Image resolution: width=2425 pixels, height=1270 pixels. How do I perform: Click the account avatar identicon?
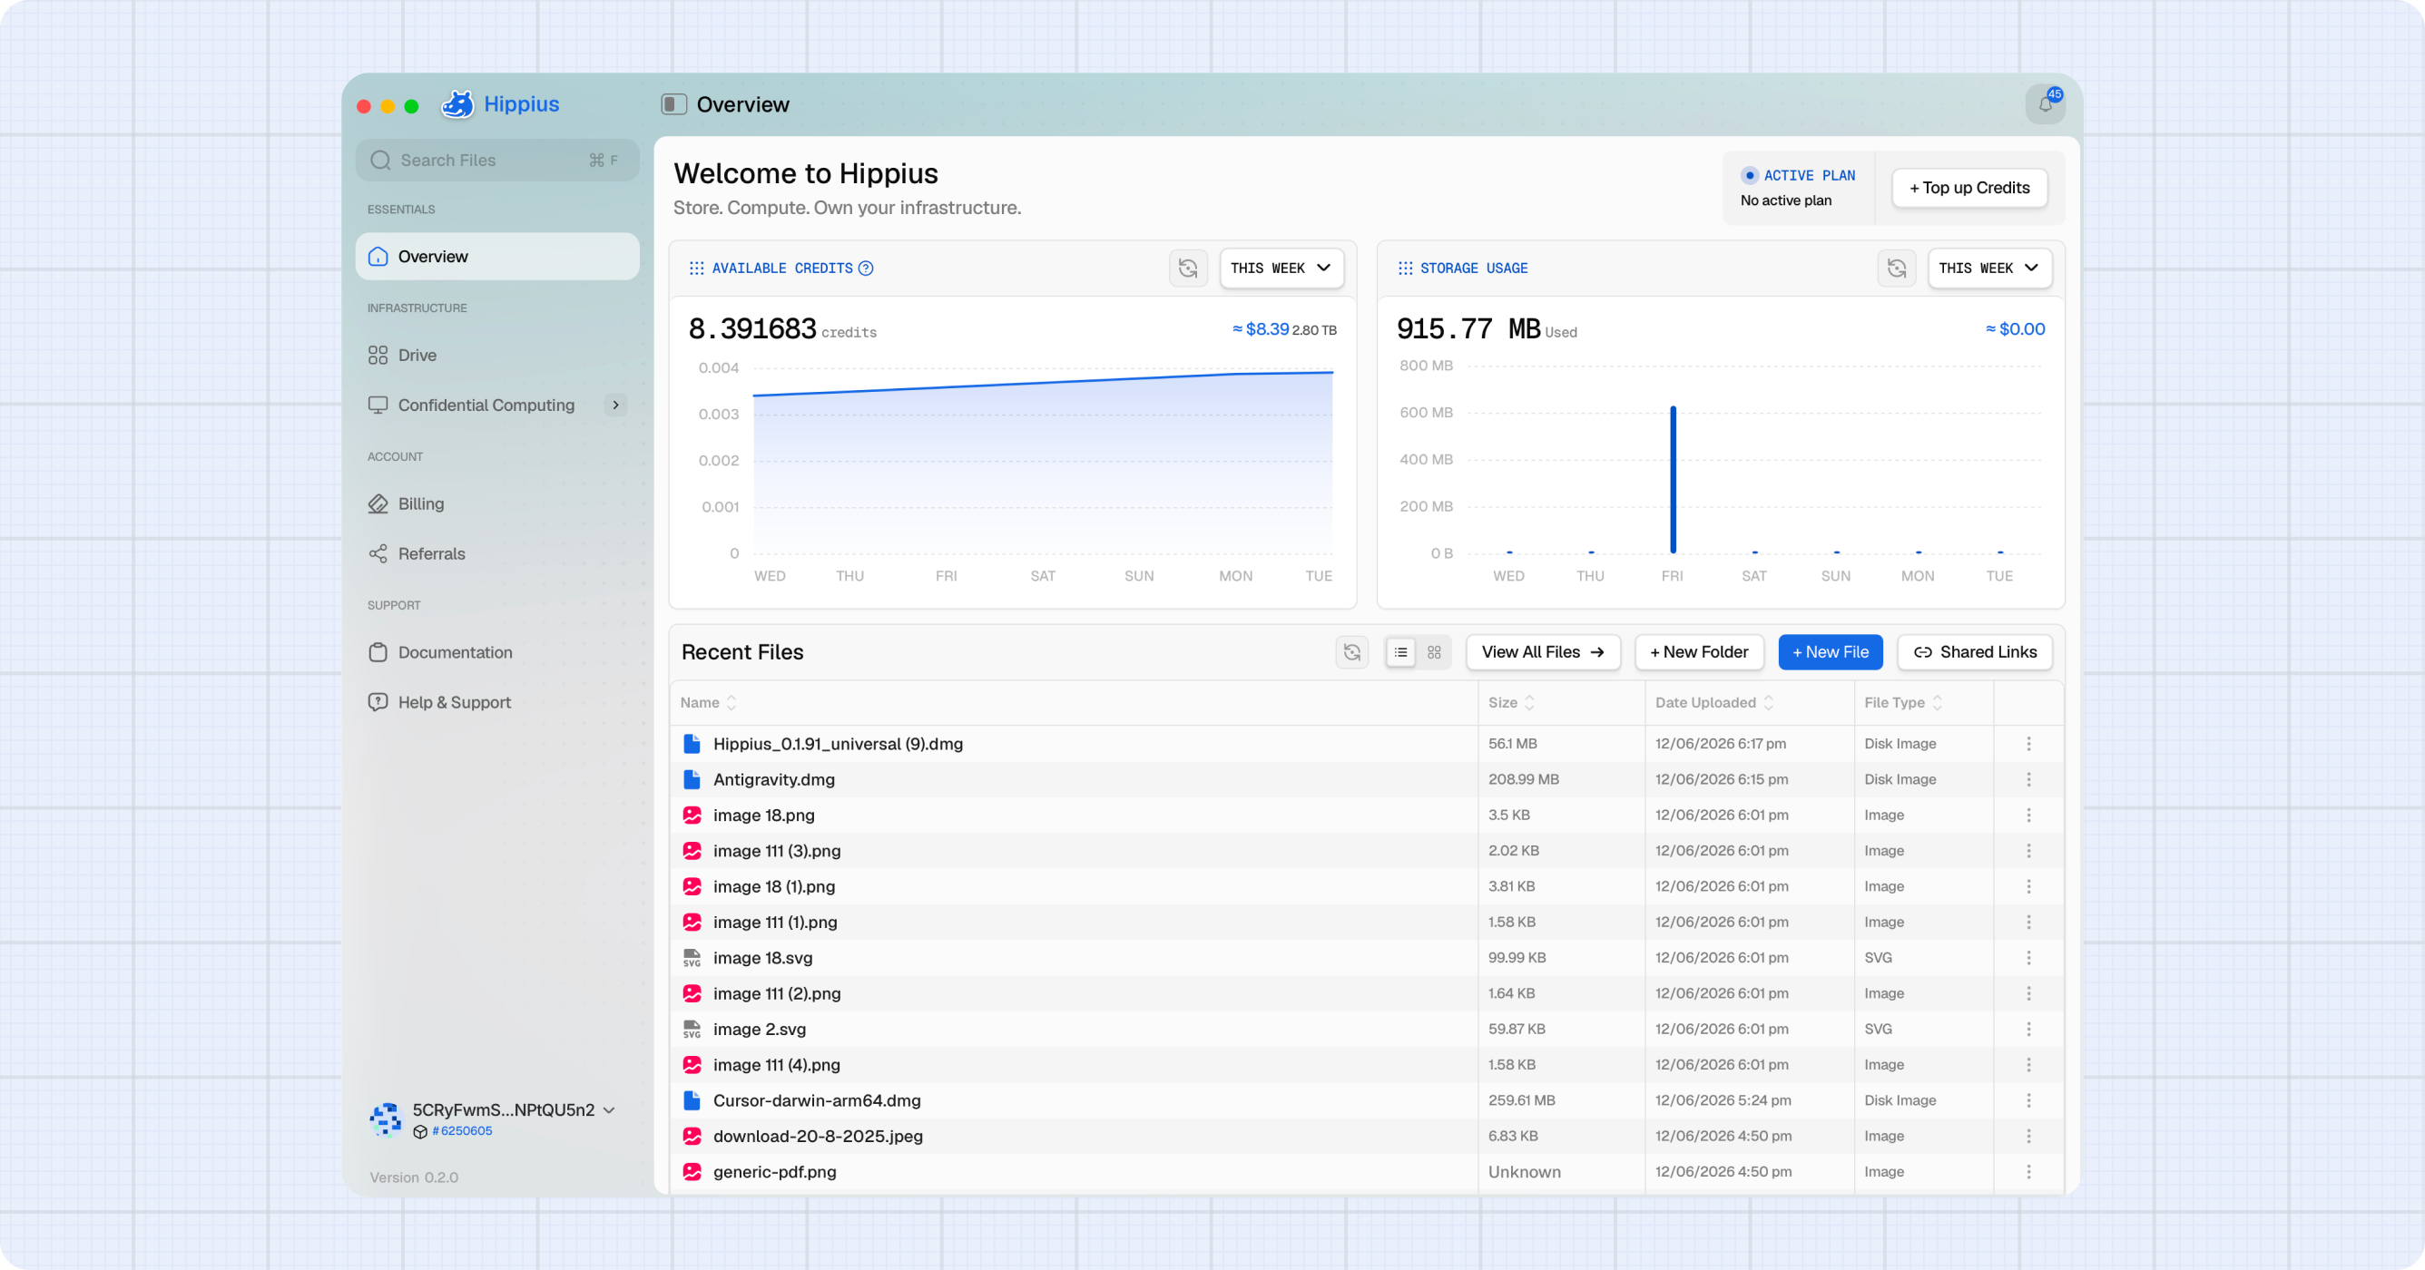[386, 1119]
